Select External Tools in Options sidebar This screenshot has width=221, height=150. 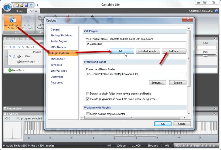[59, 71]
